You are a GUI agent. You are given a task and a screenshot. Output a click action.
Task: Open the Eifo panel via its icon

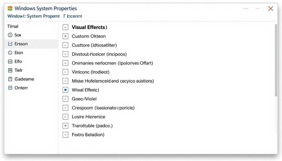pos(10,61)
